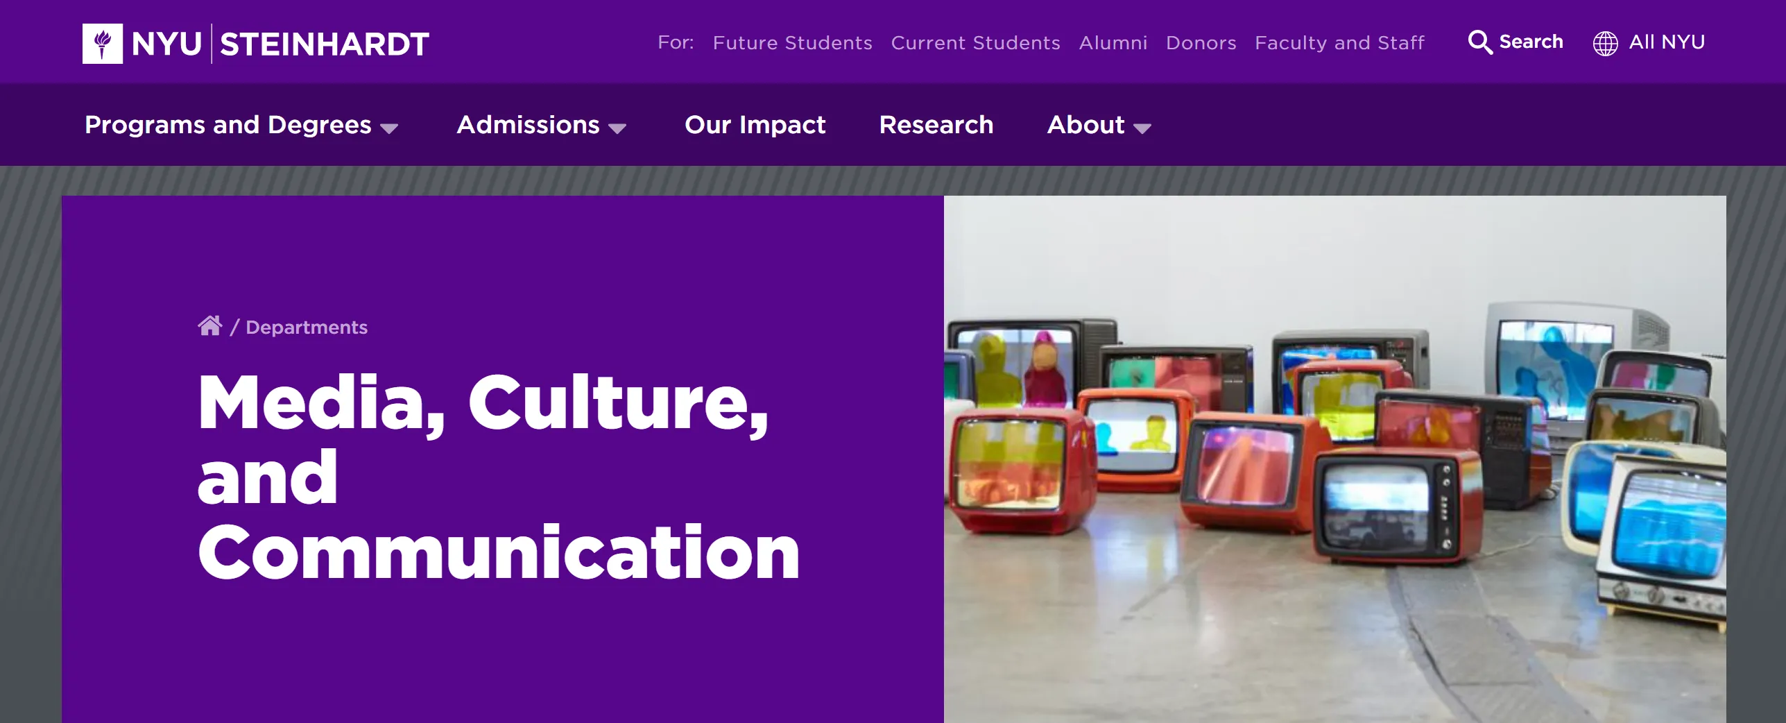Image resolution: width=1786 pixels, height=723 pixels.
Task: Go to Future Students page
Action: click(x=792, y=43)
